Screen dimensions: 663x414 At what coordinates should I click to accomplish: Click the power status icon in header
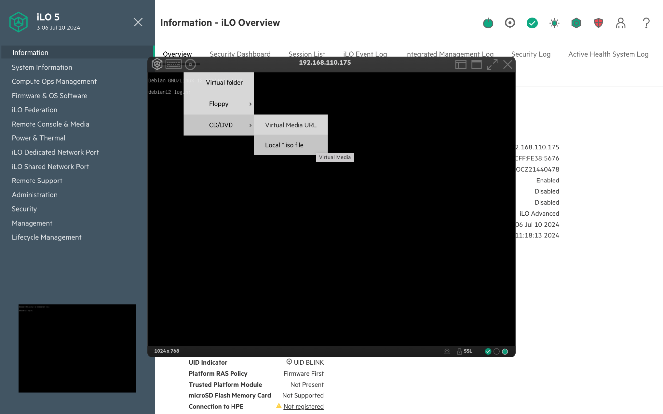point(488,23)
